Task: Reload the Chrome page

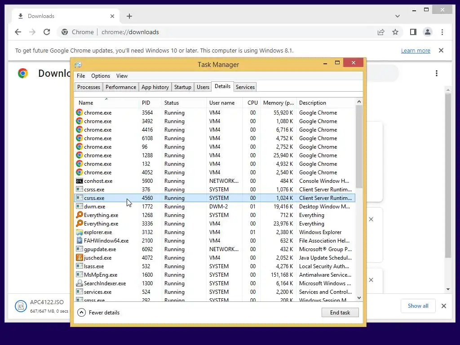Action: coord(47,32)
